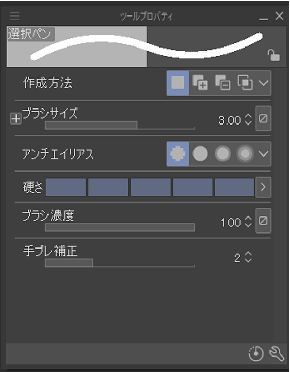The height and width of the screenshot is (372, 290).
Task: Click the 手ブレ補正 slider bar
Action: 120,263
